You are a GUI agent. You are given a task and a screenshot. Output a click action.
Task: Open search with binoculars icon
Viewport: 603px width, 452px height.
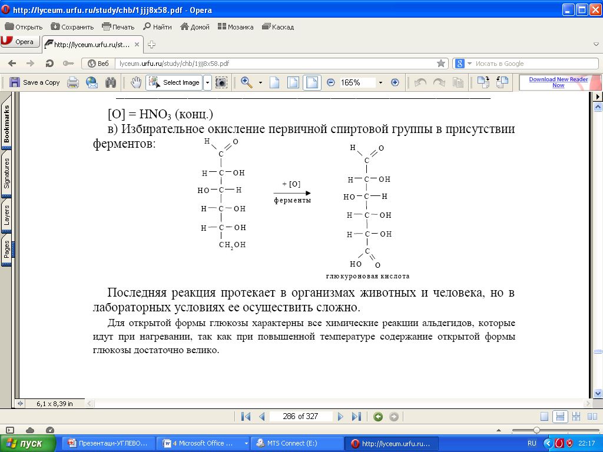[x=111, y=82]
